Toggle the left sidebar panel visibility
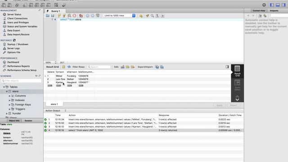The width and height of the screenshot is (288, 162). pos(272,5)
